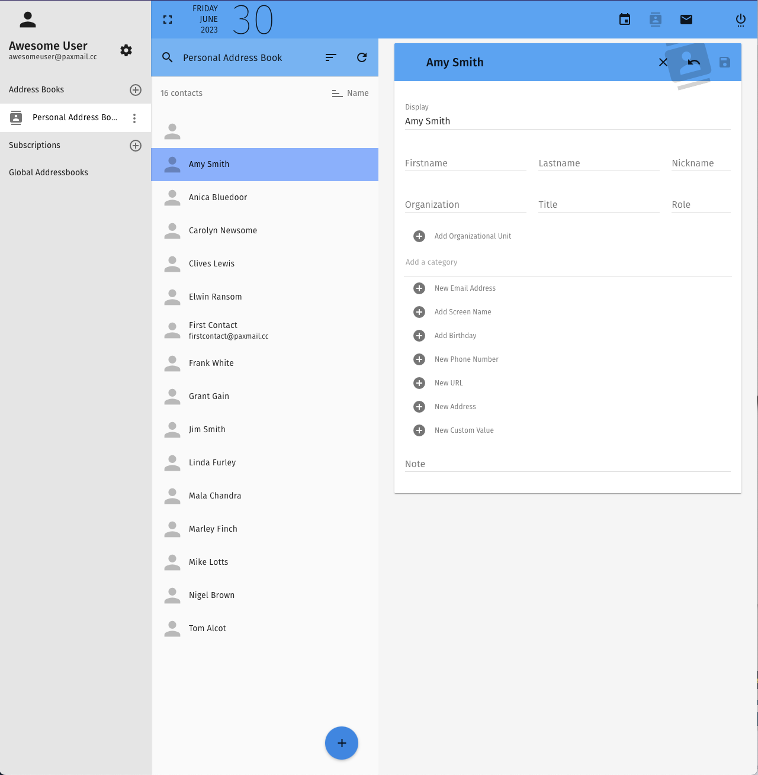Toggle fullscreen expand icon
This screenshot has height=775, width=758.
[x=168, y=20]
